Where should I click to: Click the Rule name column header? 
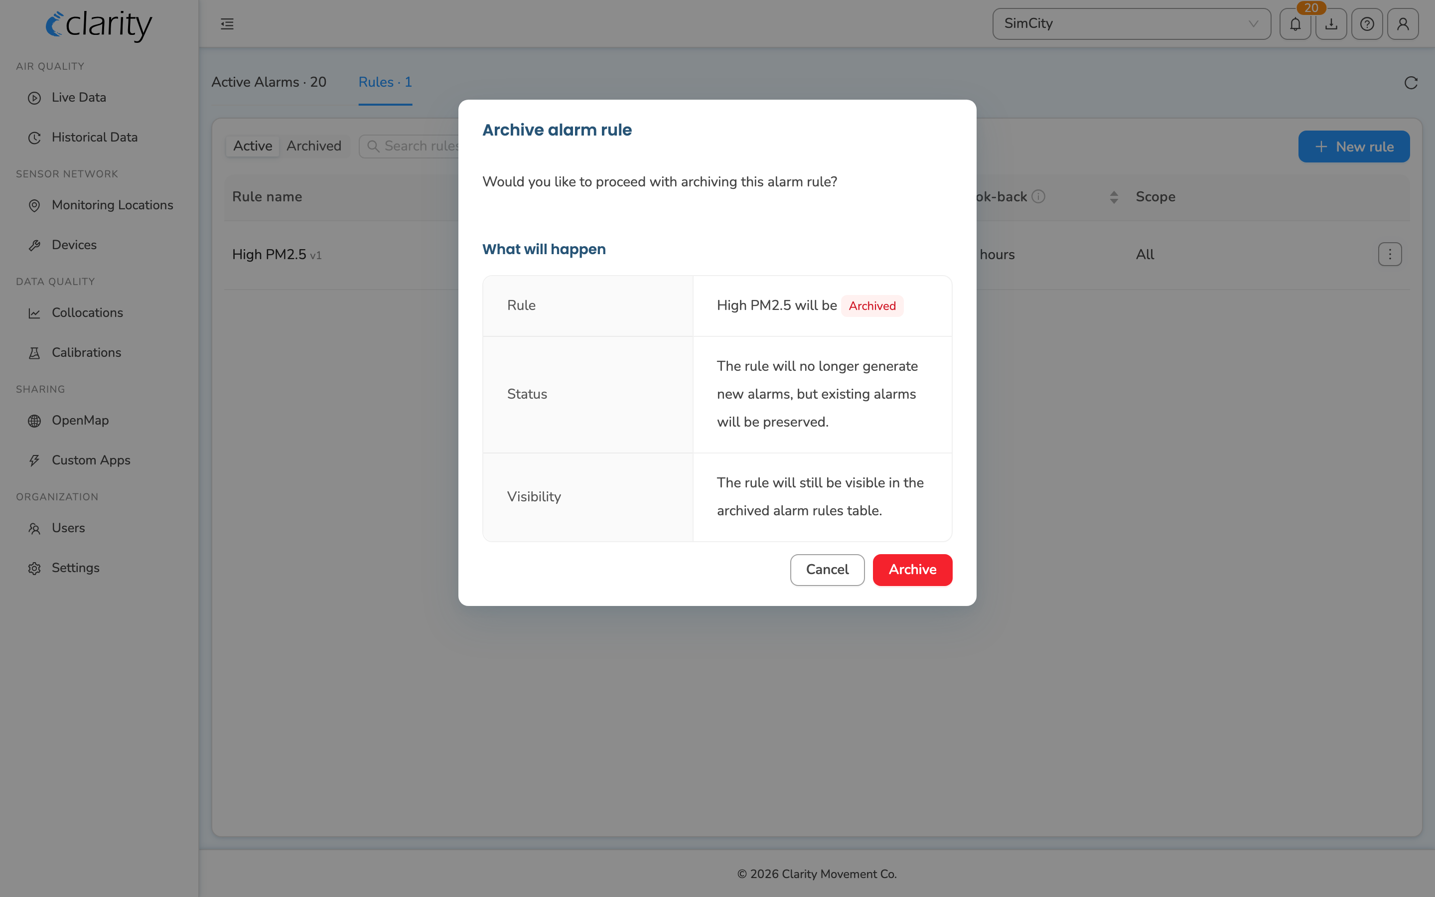(x=267, y=197)
